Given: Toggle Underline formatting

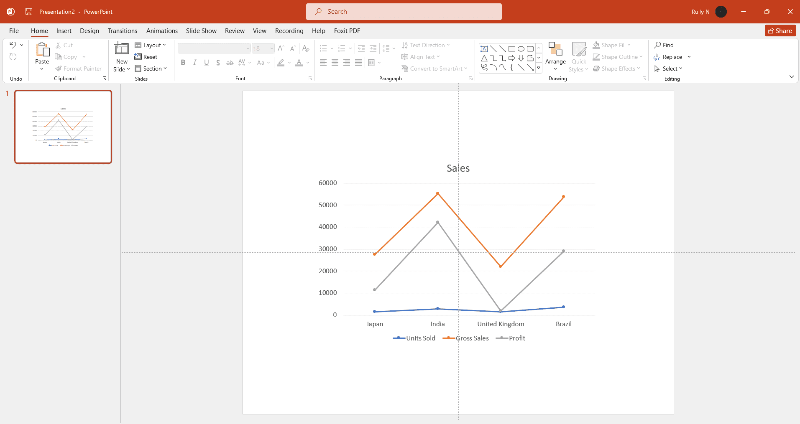Looking at the screenshot, I should [206, 63].
